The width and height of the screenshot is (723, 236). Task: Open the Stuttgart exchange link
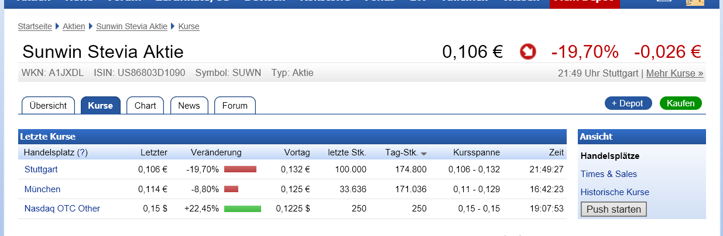click(41, 169)
